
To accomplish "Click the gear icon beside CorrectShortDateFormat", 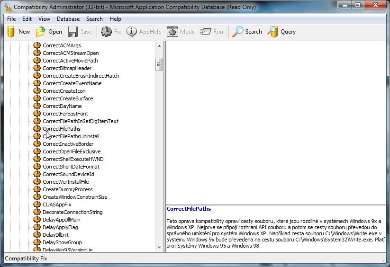I will (37, 167).
